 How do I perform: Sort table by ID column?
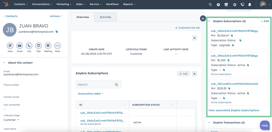(x=125, y=105)
